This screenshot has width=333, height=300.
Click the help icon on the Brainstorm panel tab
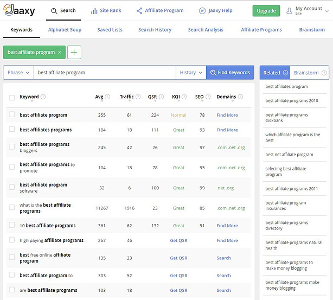coord(324,73)
